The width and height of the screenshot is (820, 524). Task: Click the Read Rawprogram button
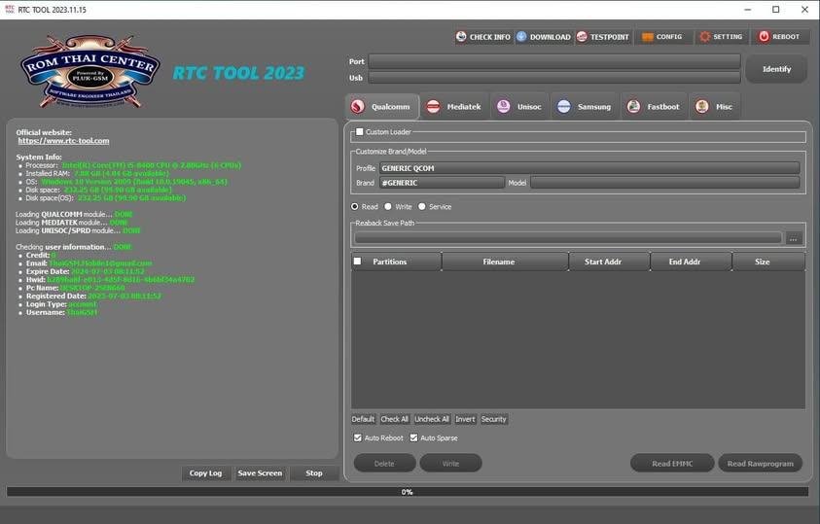point(760,464)
